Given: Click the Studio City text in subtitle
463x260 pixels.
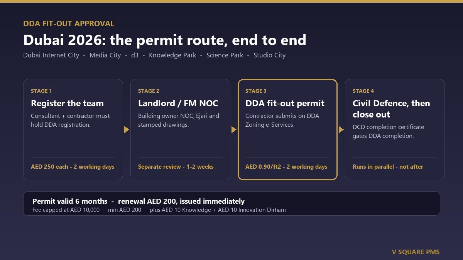Looking at the screenshot, I should coord(269,55).
